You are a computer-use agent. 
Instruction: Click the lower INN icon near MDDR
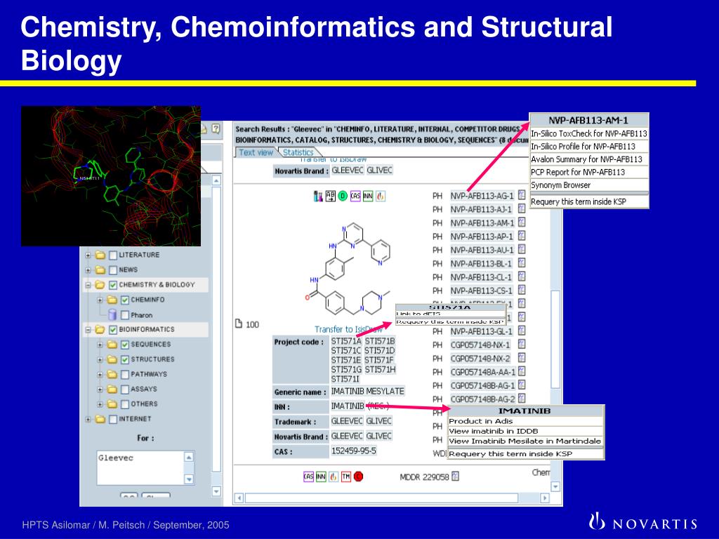click(321, 477)
